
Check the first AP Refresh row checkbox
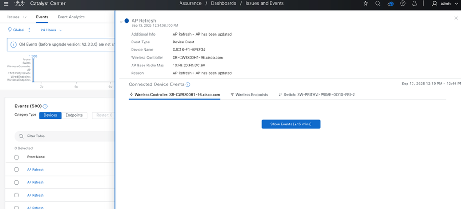coord(17,170)
